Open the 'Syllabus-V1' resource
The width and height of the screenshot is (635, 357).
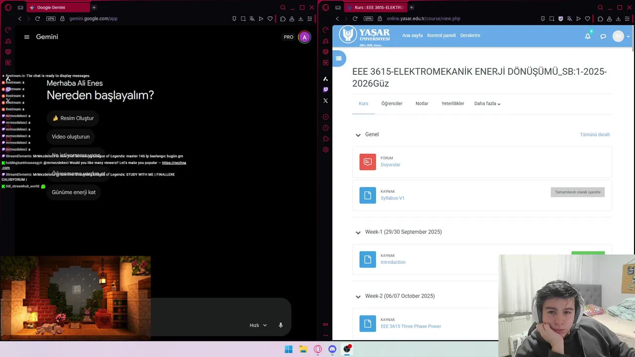(392, 198)
